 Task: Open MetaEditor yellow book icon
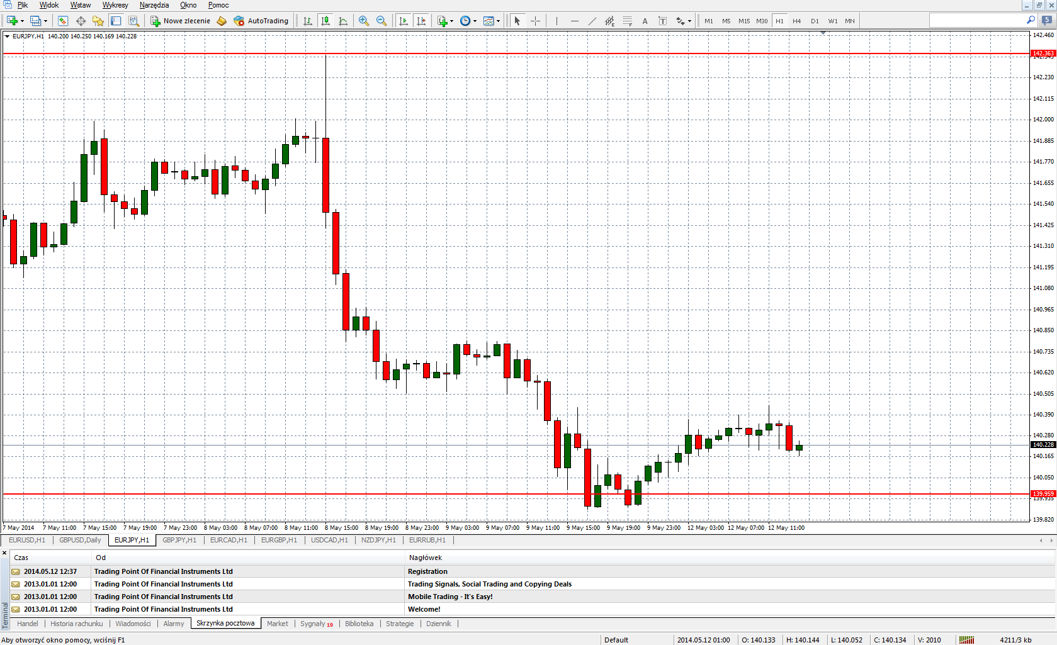coord(222,21)
